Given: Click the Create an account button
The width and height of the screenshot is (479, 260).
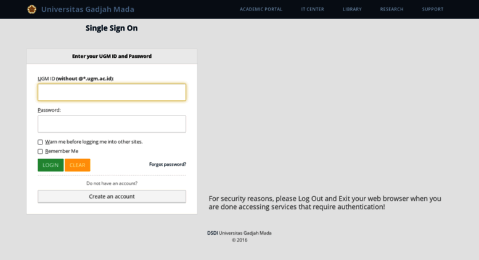Looking at the screenshot, I should coord(112,196).
